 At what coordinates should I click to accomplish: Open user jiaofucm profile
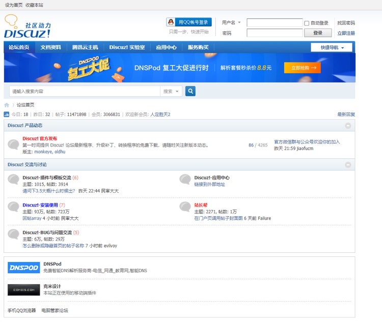(x=305, y=149)
